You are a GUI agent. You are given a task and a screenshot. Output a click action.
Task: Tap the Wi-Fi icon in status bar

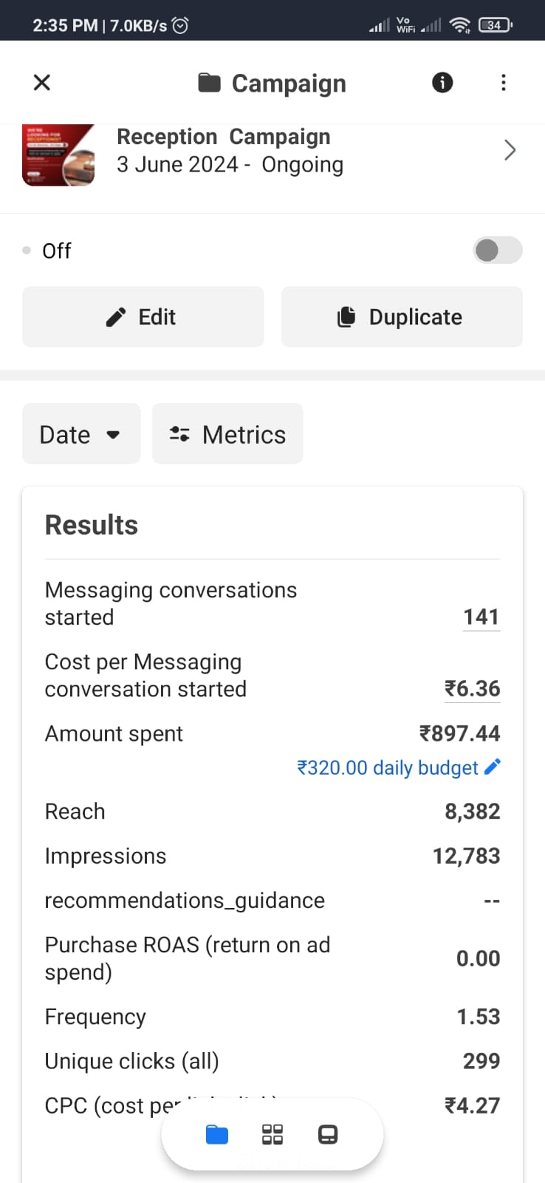coord(460,25)
